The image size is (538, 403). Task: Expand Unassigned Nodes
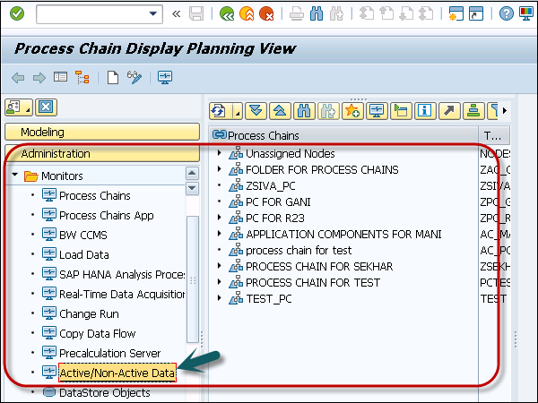[220, 153]
